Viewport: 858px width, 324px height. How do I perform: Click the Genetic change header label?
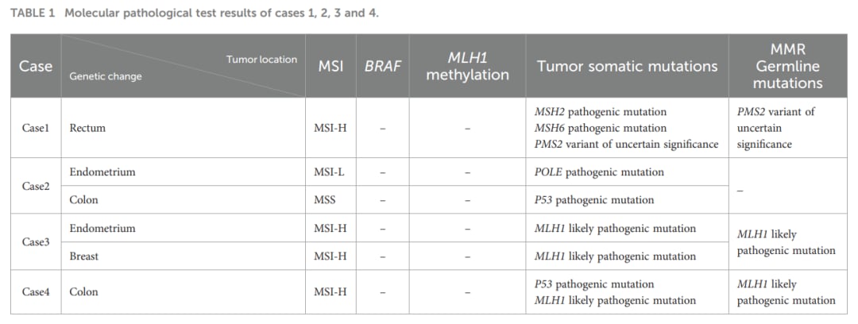pyautogui.click(x=105, y=76)
